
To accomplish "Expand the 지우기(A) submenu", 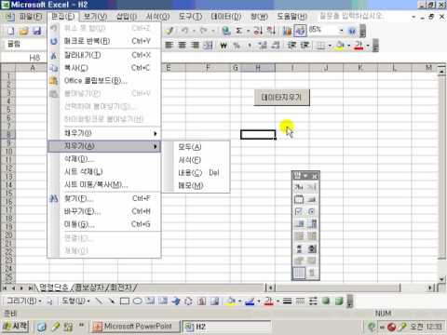I will point(104,146).
